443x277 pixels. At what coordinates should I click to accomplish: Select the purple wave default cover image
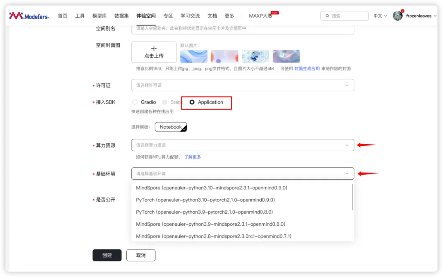point(286,56)
